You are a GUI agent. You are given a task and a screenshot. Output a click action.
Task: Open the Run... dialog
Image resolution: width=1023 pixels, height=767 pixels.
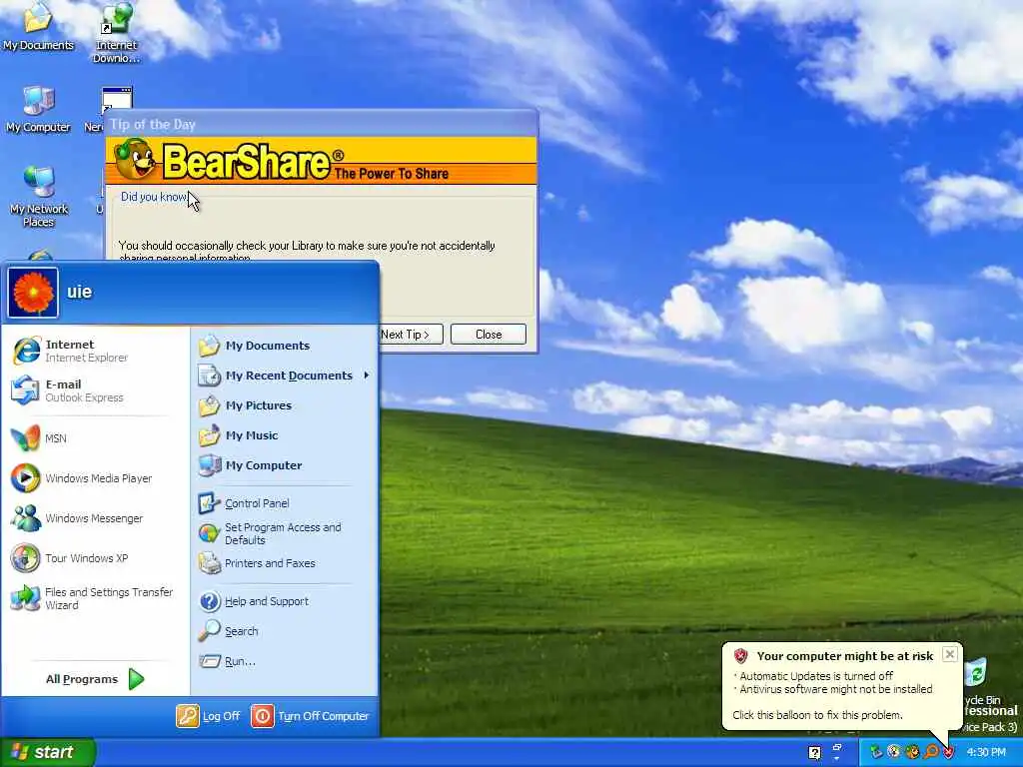(x=284, y=661)
